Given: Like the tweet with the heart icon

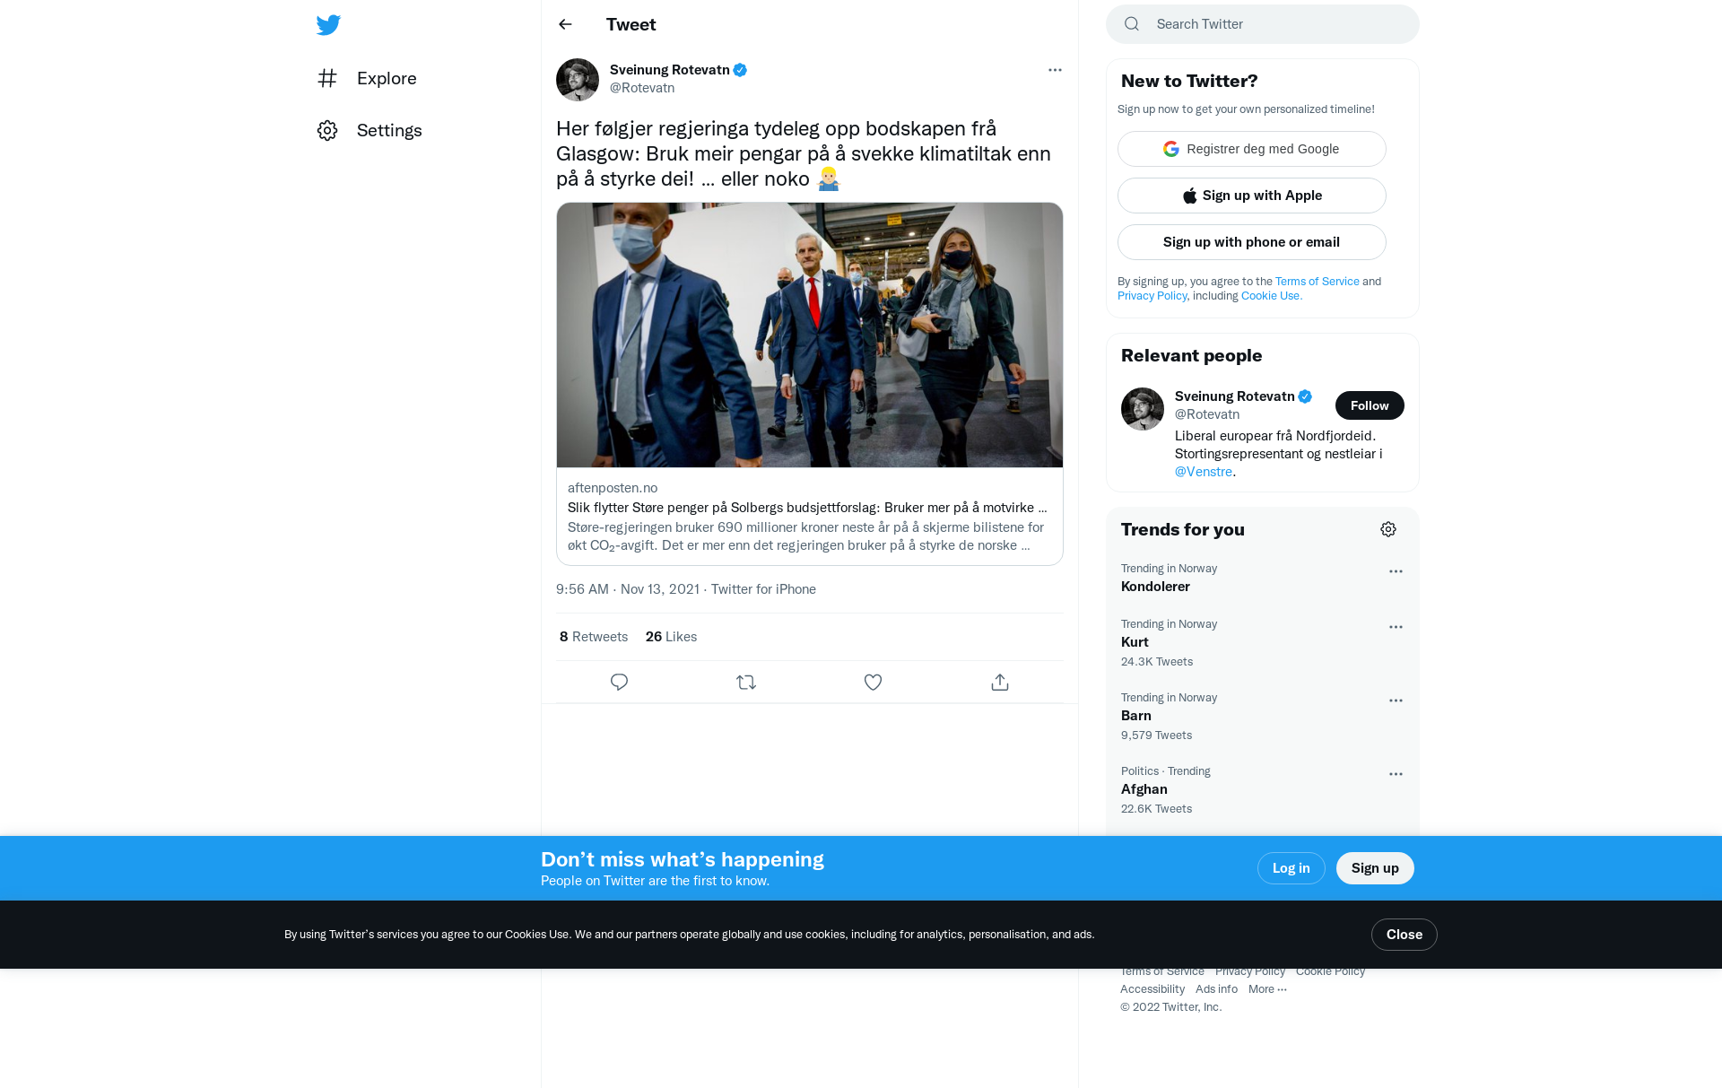Looking at the screenshot, I should [873, 683].
